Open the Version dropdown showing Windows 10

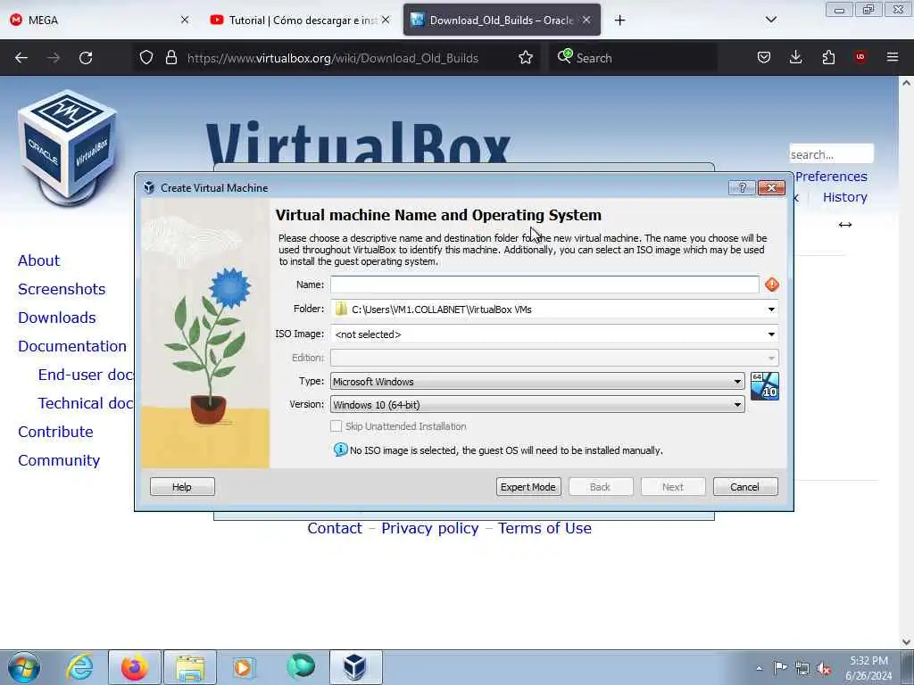click(x=536, y=404)
